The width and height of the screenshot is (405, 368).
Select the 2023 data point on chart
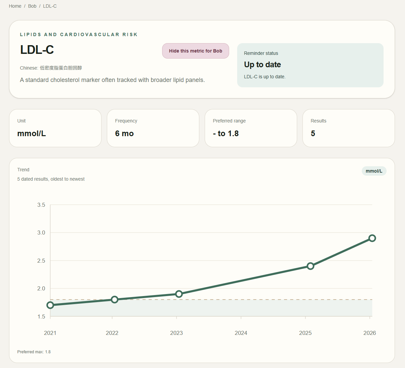tap(179, 294)
